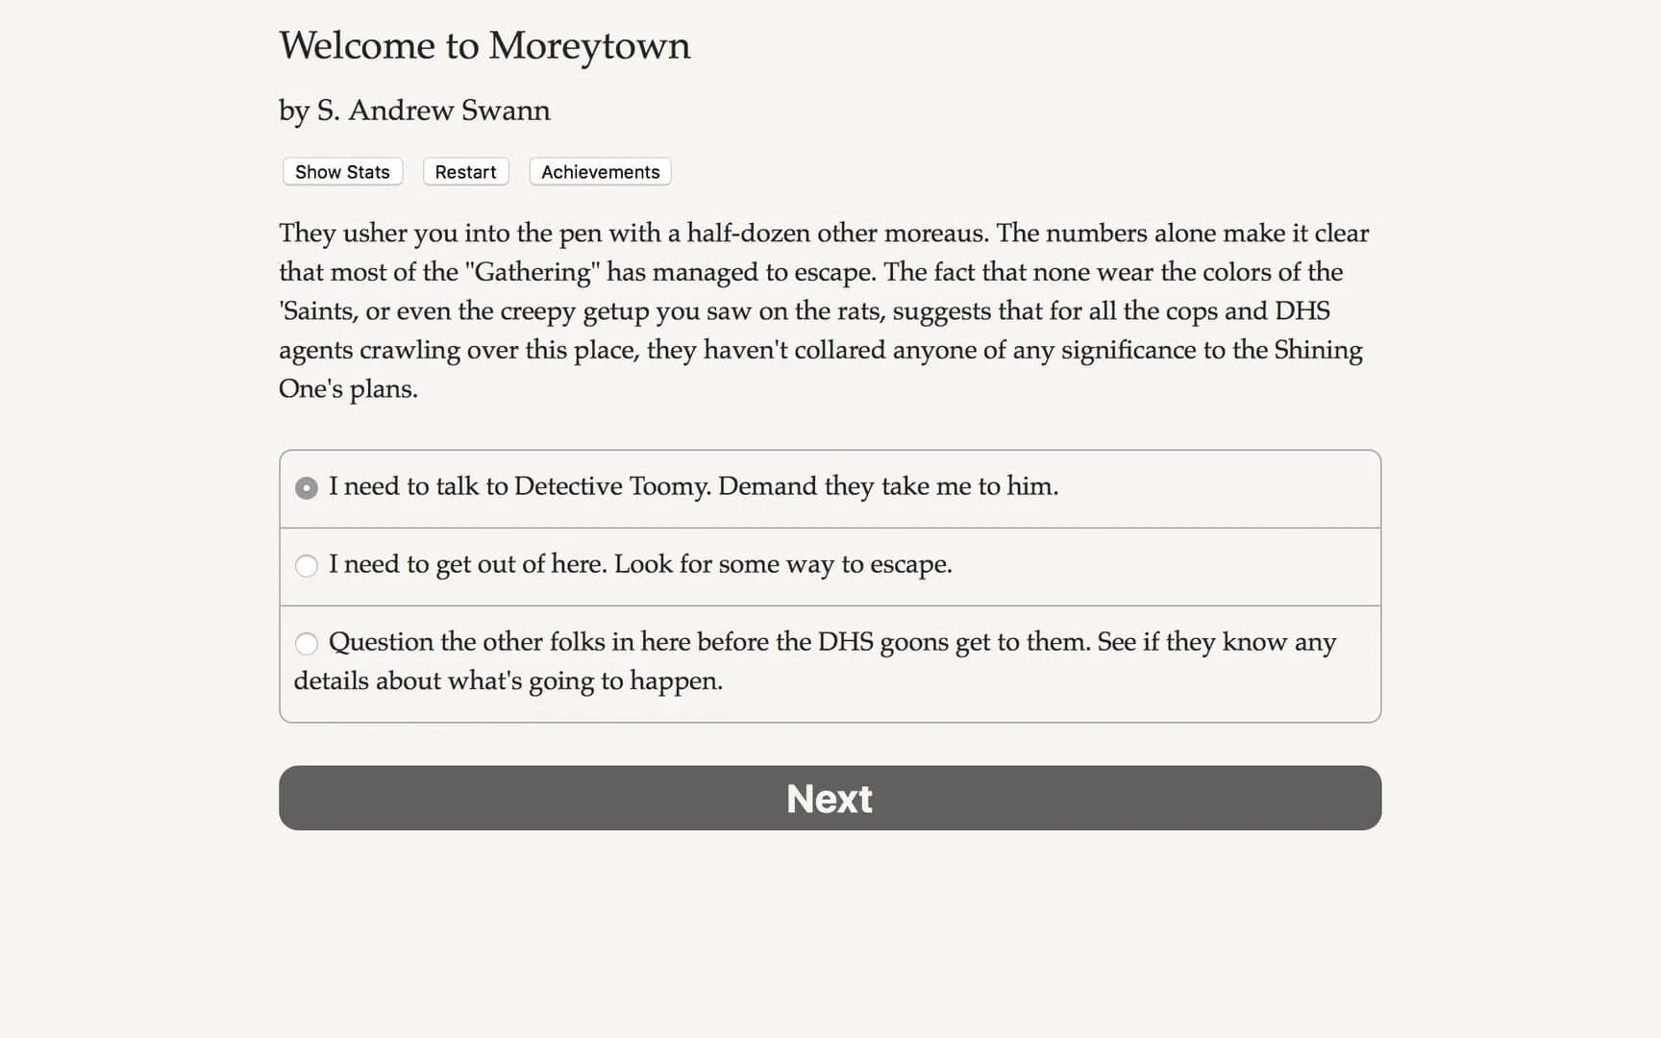Choose the 'look for some way to escape' option
The height and width of the screenshot is (1038, 1661).
pyautogui.click(x=640, y=566)
